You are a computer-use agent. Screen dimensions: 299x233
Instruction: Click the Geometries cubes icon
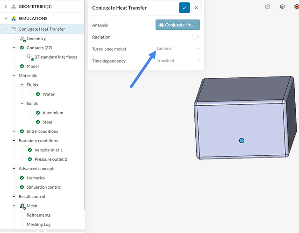click(14, 7)
